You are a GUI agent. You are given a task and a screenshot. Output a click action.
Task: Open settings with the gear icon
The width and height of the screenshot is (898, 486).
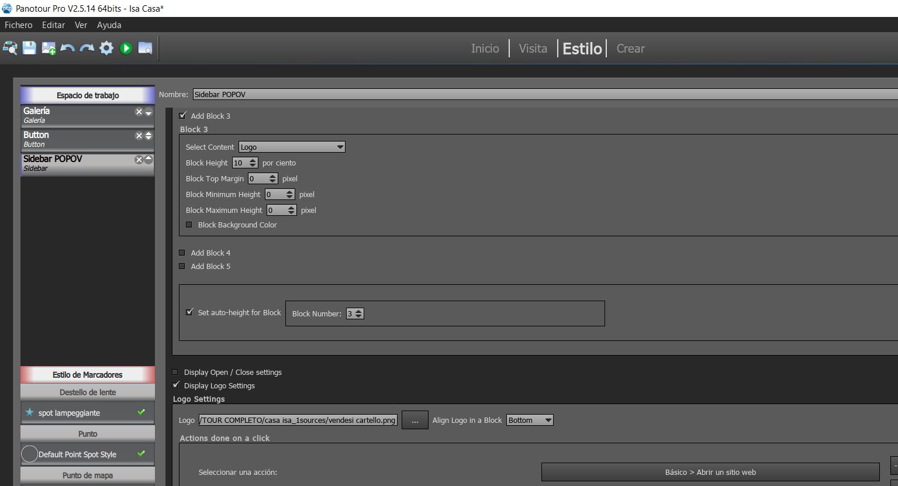[106, 48]
